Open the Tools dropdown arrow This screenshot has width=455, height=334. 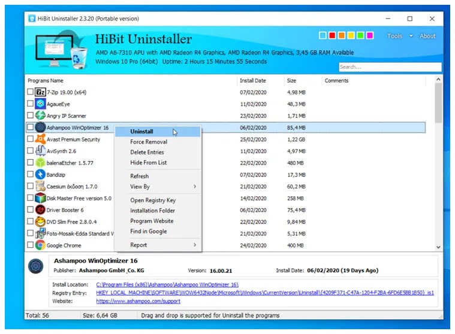coord(411,36)
